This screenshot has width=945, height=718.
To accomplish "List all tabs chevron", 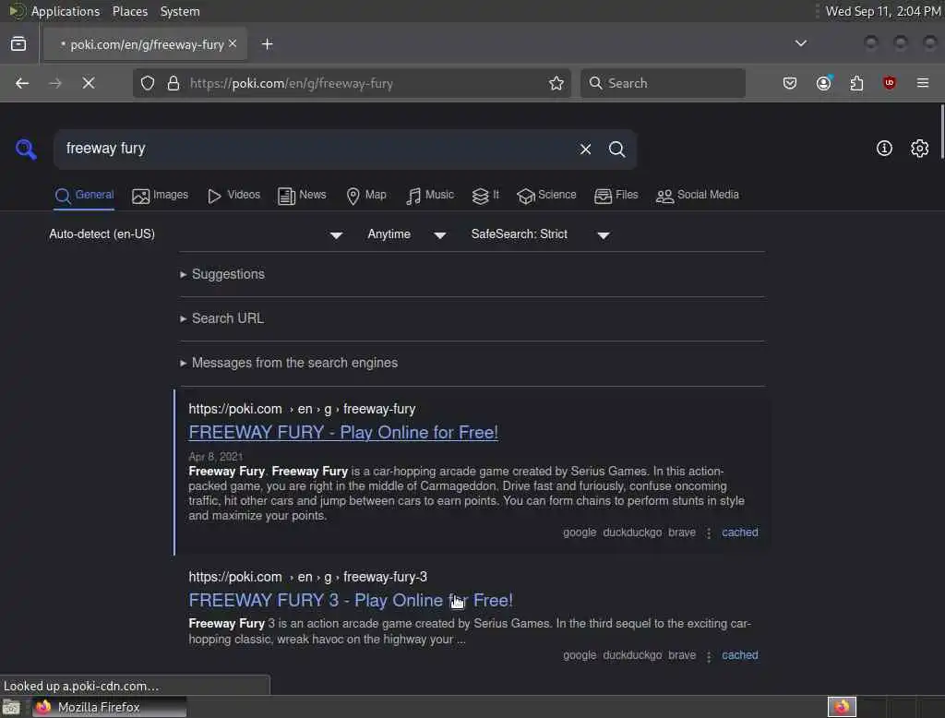I will 801,43.
